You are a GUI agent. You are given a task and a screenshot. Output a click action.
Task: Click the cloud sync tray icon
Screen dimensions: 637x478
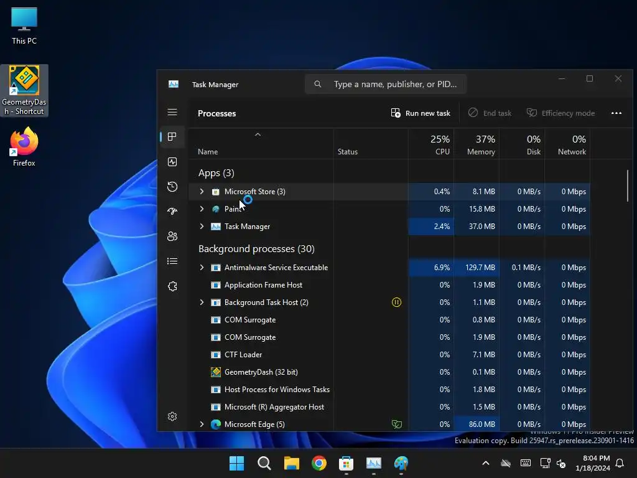pyautogui.click(x=505, y=463)
